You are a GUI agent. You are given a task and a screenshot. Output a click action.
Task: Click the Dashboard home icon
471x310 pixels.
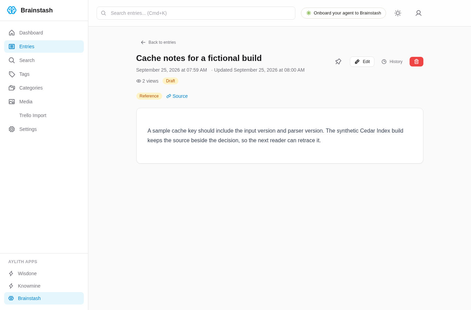[12, 33]
